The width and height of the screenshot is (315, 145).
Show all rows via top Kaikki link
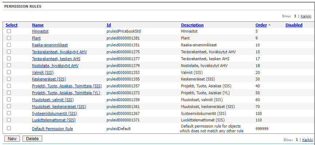click(306, 16)
